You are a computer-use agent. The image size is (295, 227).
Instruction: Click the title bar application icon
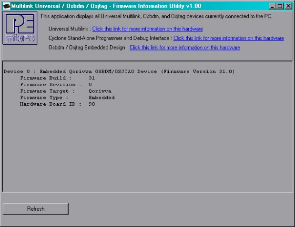[7, 6]
